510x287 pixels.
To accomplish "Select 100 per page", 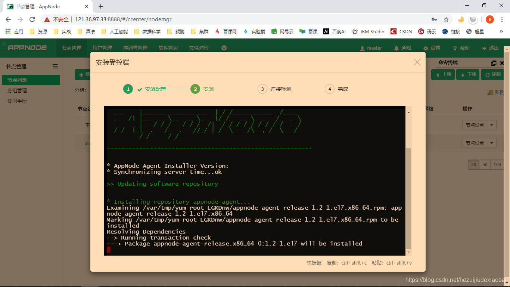I will [497, 165].
